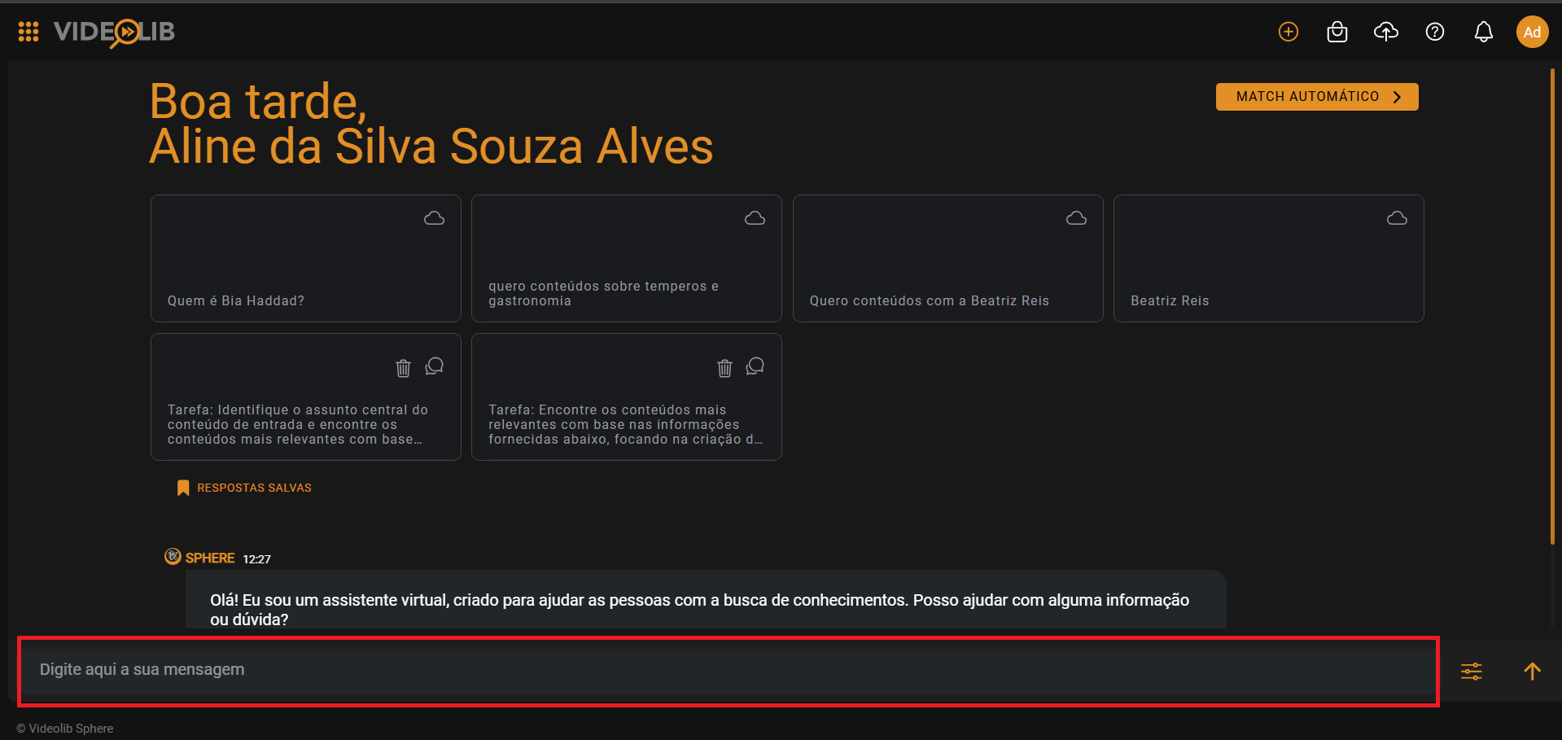Select the 'Quem é Bia Haddad?' suggestion card
The height and width of the screenshot is (740, 1562).
pyautogui.click(x=305, y=258)
